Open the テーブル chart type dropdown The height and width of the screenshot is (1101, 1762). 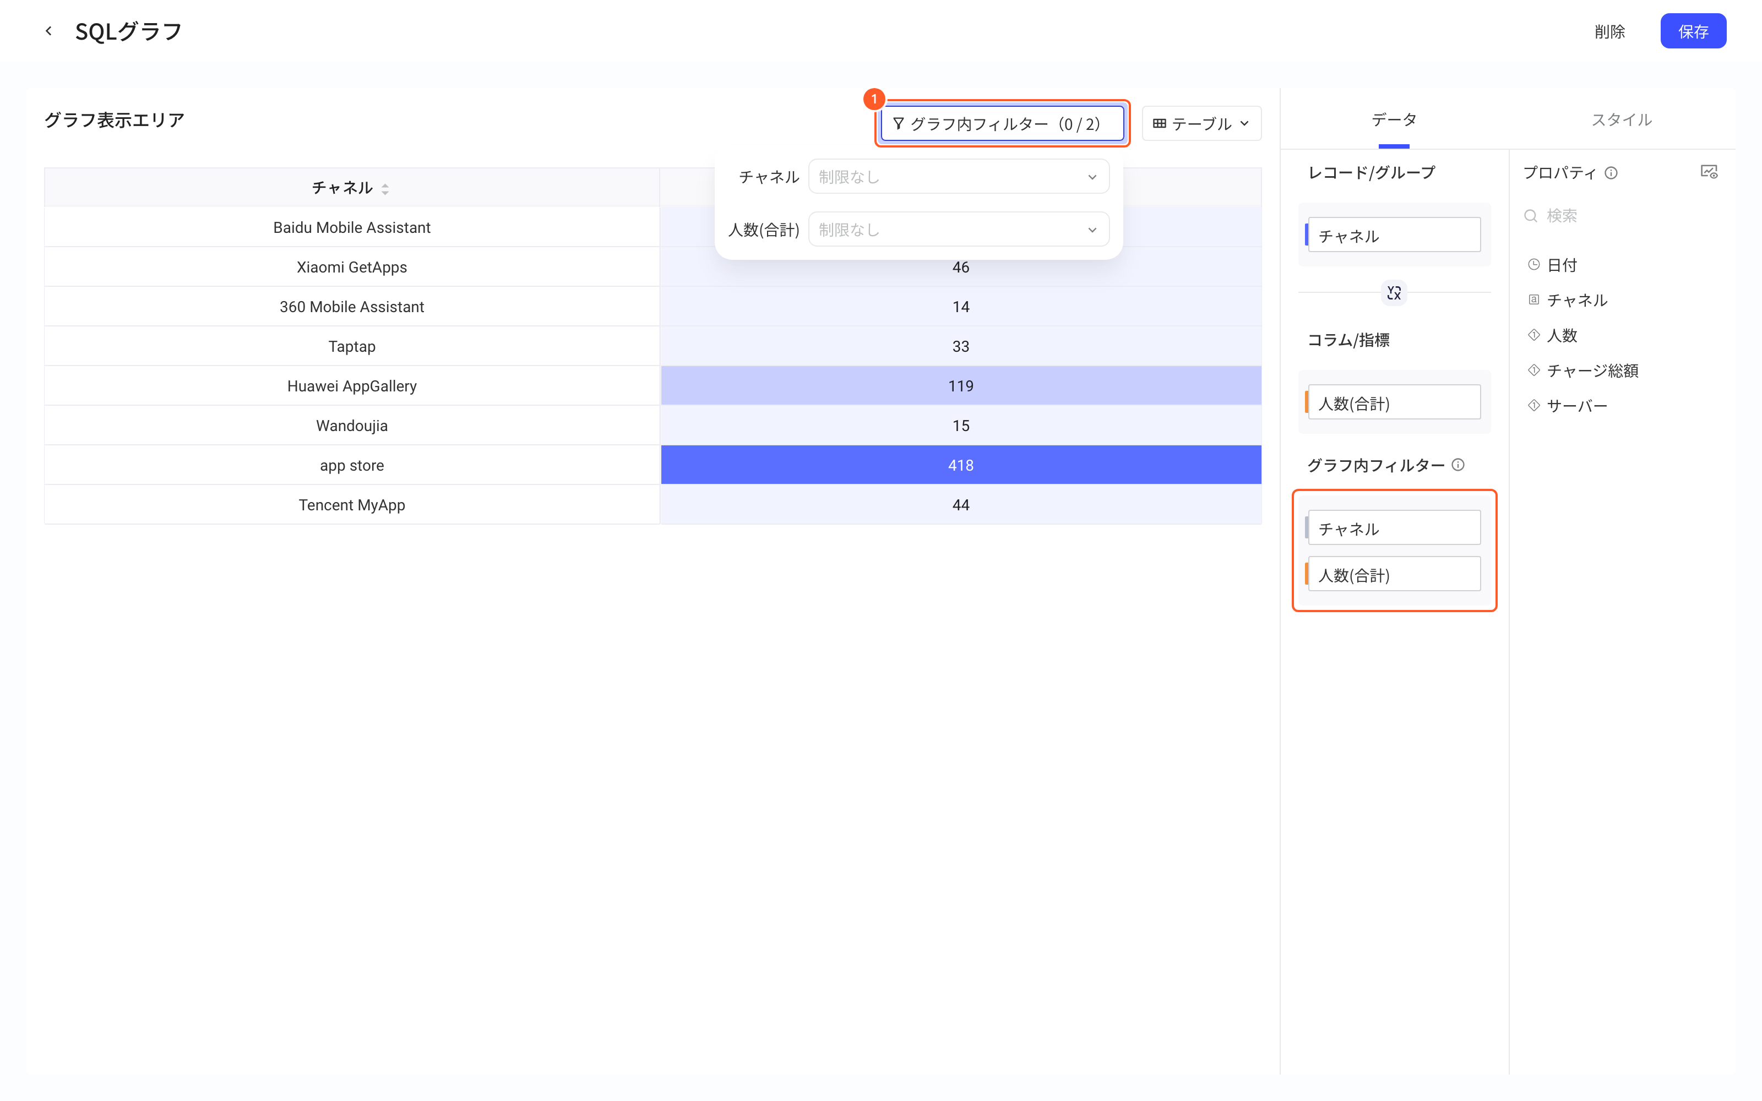[x=1201, y=124]
